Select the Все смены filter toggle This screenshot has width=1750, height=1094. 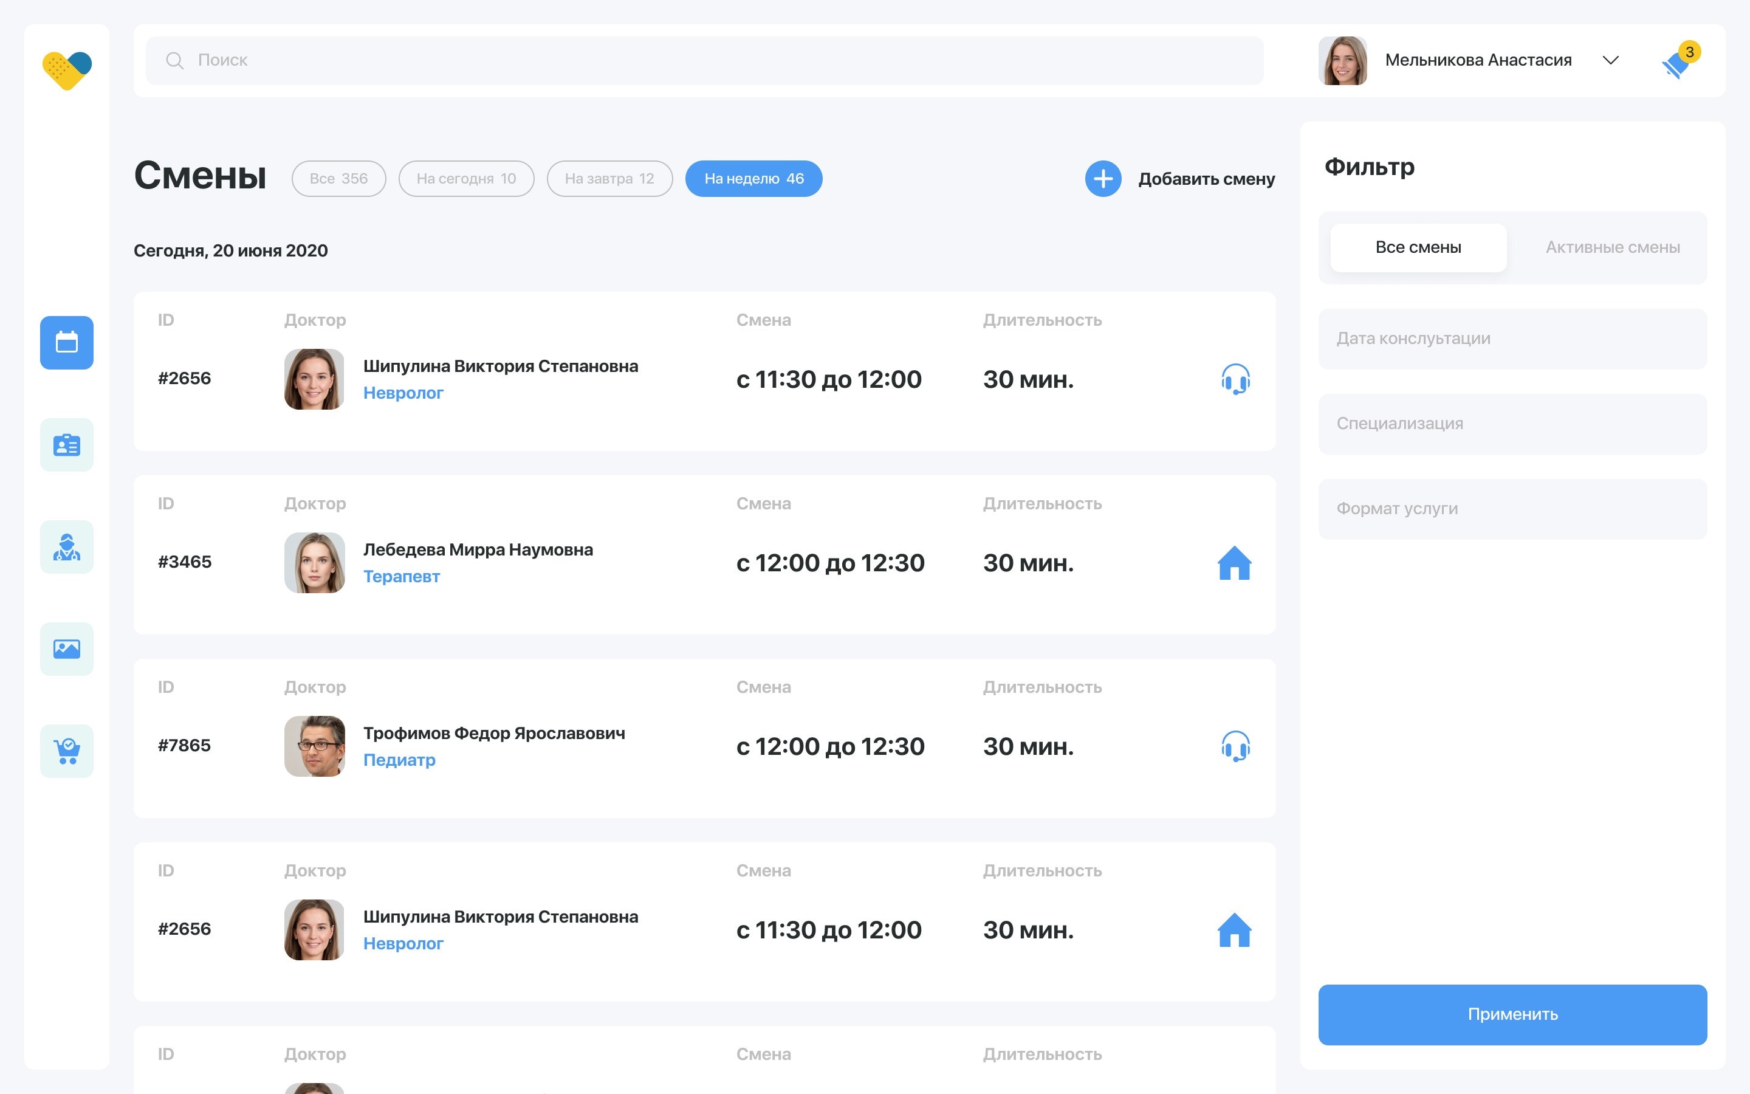[1418, 247]
